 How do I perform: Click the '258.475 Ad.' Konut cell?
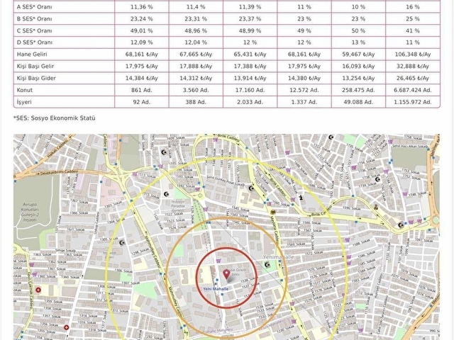click(x=358, y=90)
